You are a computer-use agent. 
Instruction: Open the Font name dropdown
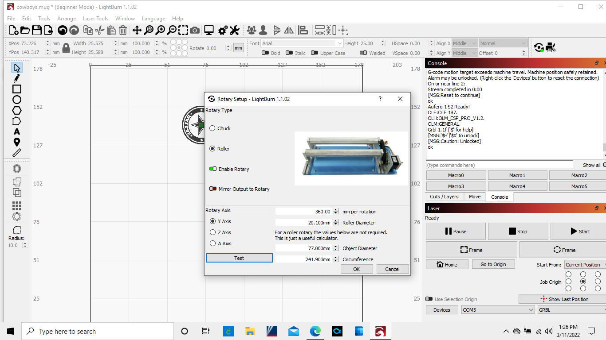click(302, 43)
